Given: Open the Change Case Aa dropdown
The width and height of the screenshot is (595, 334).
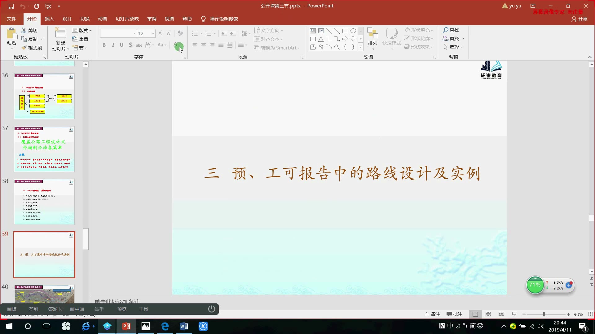Looking at the screenshot, I should (x=162, y=45).
